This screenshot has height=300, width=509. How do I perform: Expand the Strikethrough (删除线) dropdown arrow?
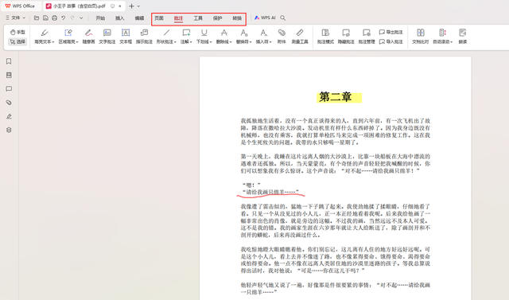tap(231, 42)
